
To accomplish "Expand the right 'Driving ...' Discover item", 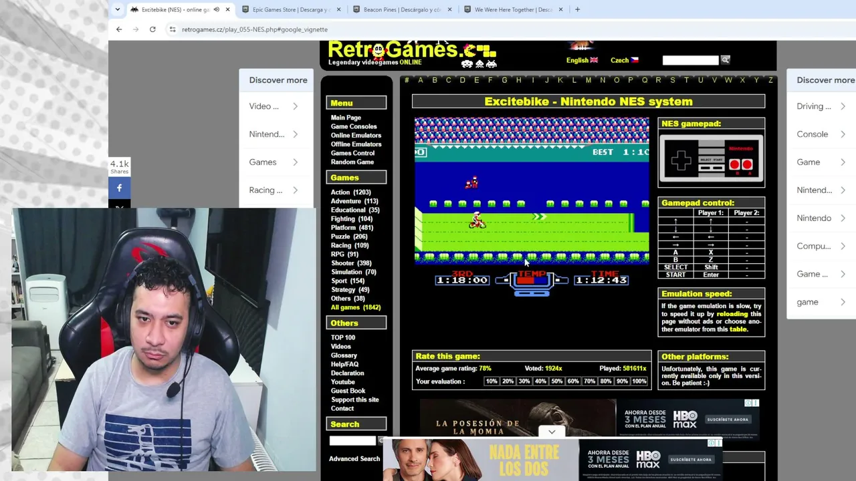I will click(821, 106).
